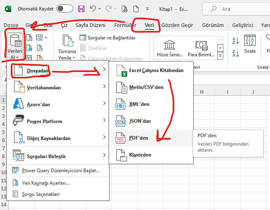Image resolution: width=270 pixels, height=210 pixels.
Task: Open Veri Kaynağı Ayarları
Action: click(58, 183)
